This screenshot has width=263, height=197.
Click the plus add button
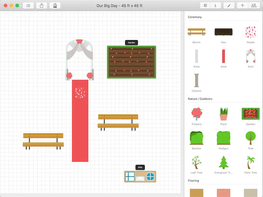point(242,6)
